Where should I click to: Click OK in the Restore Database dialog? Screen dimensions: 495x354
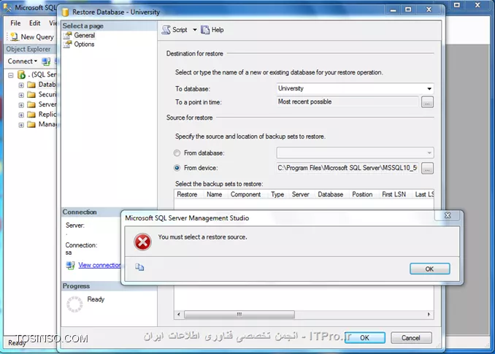(365, 338)
